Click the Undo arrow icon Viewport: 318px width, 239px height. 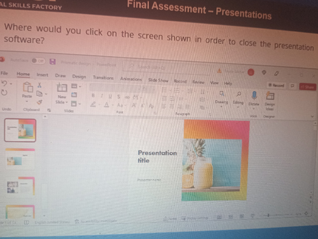4,83
